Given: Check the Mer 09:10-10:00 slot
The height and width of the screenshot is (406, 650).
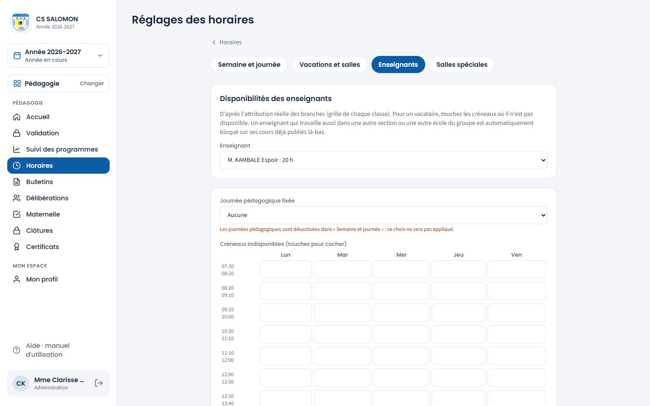Looking at the screenshot, I should (x=401, y=313).
